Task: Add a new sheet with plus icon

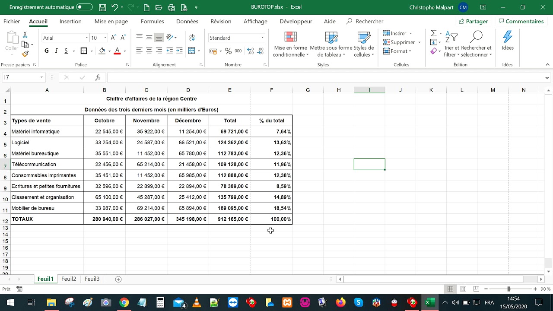Action: click(118, 279)
